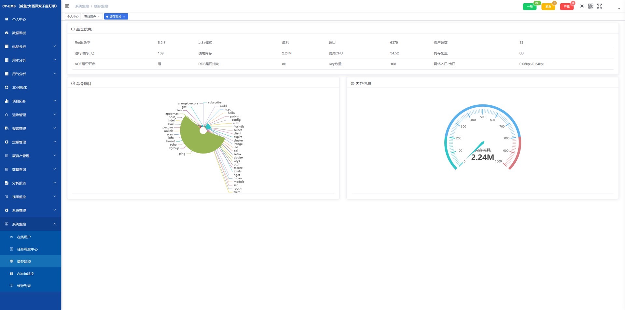
Task: Toggle fullscreen mode with the arrows icon
Action: point(600,6)
